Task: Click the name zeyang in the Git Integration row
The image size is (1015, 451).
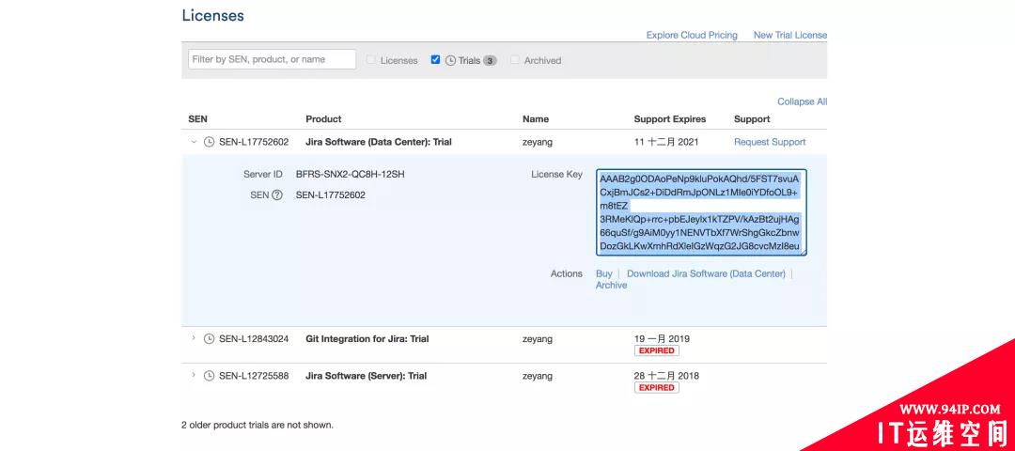Action: point(538,338)
